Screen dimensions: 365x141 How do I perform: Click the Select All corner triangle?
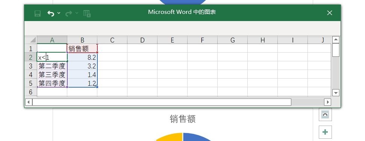pyautogui.click(x=31, y=40)
